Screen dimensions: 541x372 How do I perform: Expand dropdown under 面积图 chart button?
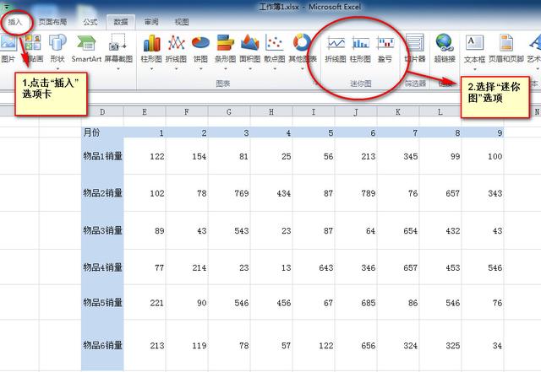(250, 69)
